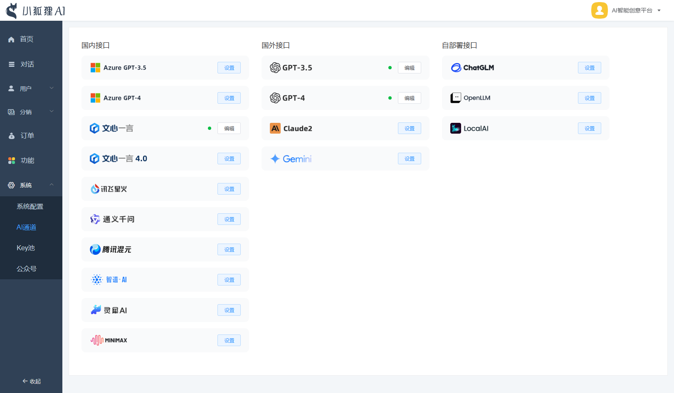Click the Azure GPT-4 Microsoft logo
The image size is (674, 393).
(x=95, y=98)
